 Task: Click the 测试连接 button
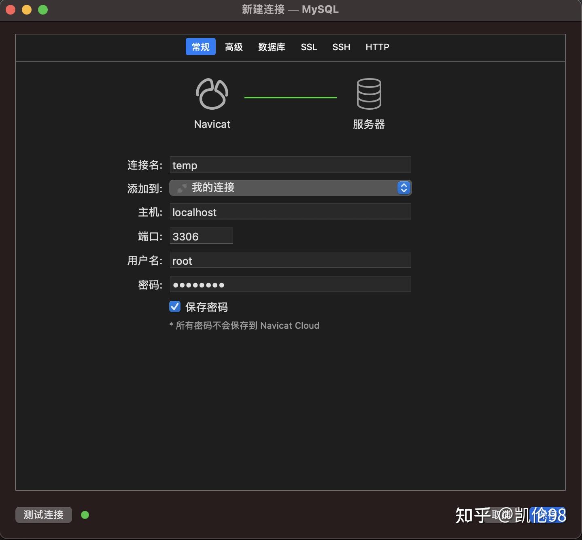(43, 514)
